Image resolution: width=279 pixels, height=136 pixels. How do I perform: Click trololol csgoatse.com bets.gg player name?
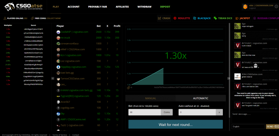[76, 90]
